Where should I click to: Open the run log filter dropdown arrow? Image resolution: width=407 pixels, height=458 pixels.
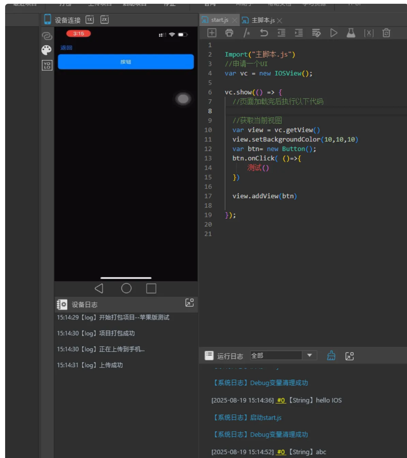point(309,356)
